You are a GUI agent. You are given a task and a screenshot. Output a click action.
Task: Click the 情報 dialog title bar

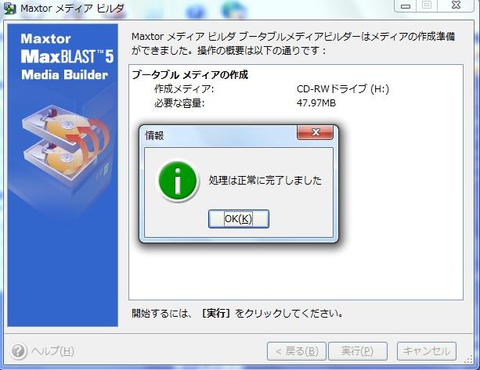pos(220,136)
